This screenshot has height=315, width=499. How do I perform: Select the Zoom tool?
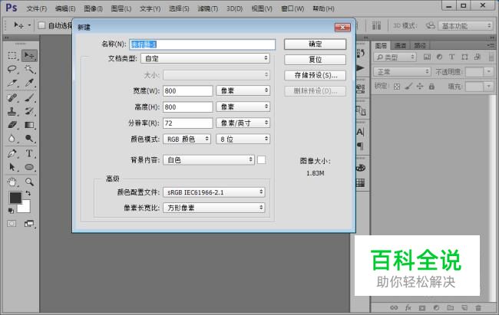coord(29,182)
